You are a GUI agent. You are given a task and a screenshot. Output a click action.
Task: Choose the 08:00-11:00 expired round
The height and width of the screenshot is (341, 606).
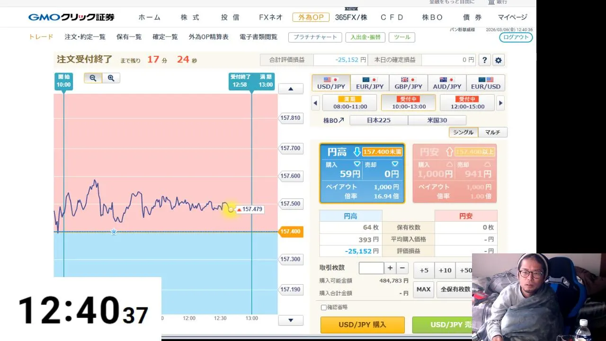click(349, 103)
